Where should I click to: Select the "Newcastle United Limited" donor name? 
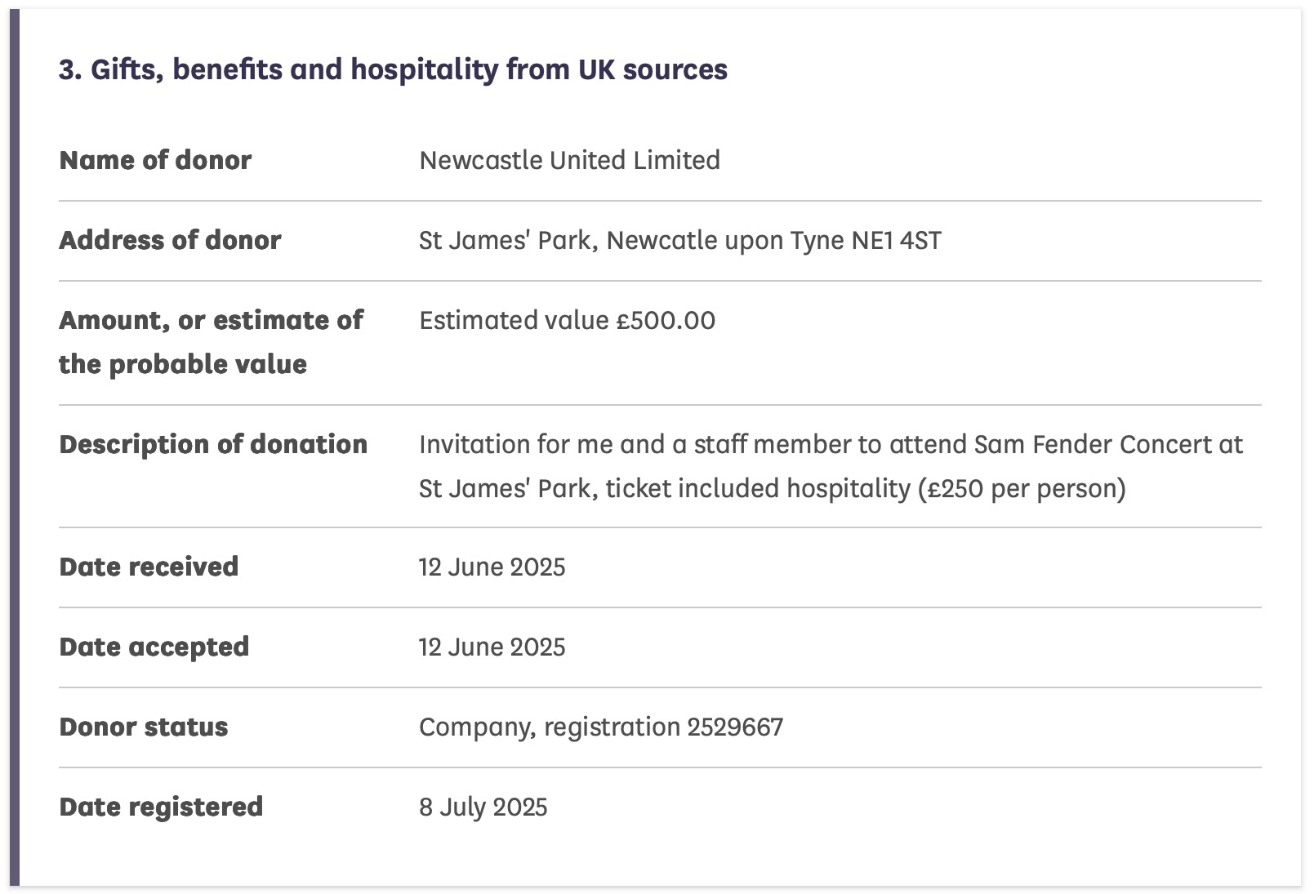pyautogui.click(x=569, y=160)
